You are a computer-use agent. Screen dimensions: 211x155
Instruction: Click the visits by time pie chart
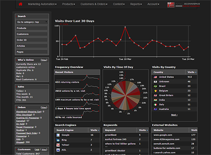click(125, 95)
